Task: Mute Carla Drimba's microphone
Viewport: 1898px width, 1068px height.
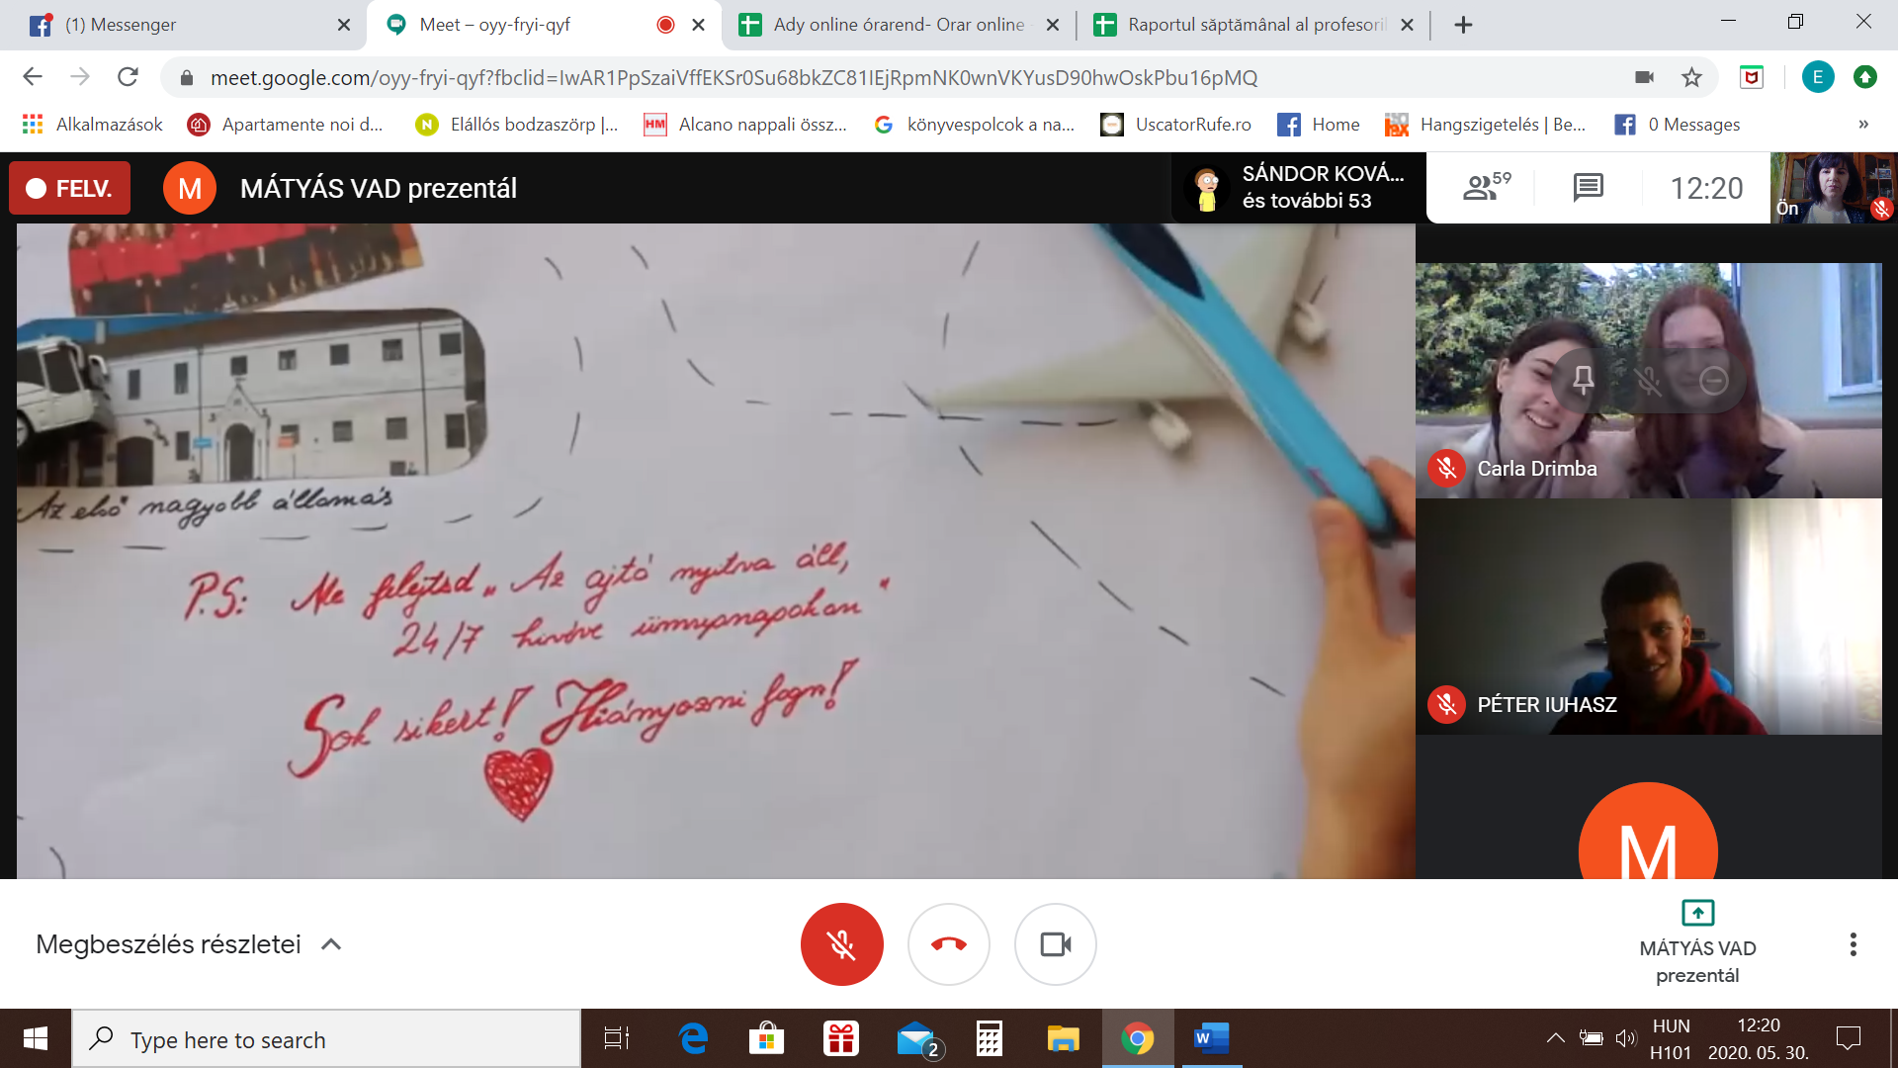Action: tap(1648, 380)
